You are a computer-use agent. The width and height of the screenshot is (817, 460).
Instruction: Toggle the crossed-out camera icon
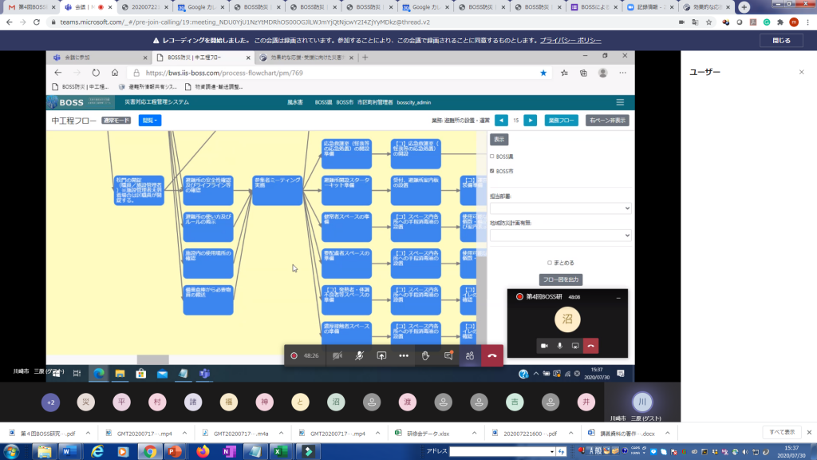337,355
